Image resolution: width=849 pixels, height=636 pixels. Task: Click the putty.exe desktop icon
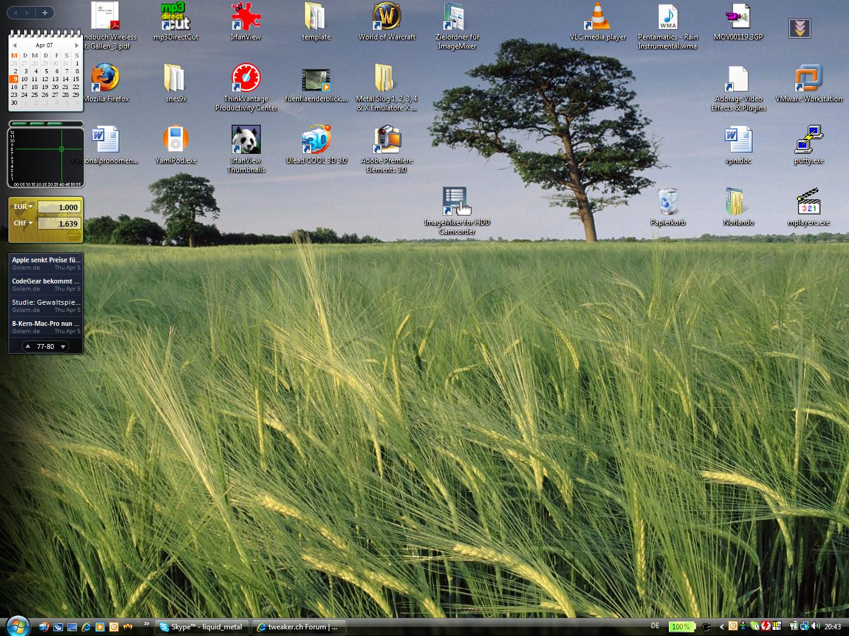pos(808,141)
